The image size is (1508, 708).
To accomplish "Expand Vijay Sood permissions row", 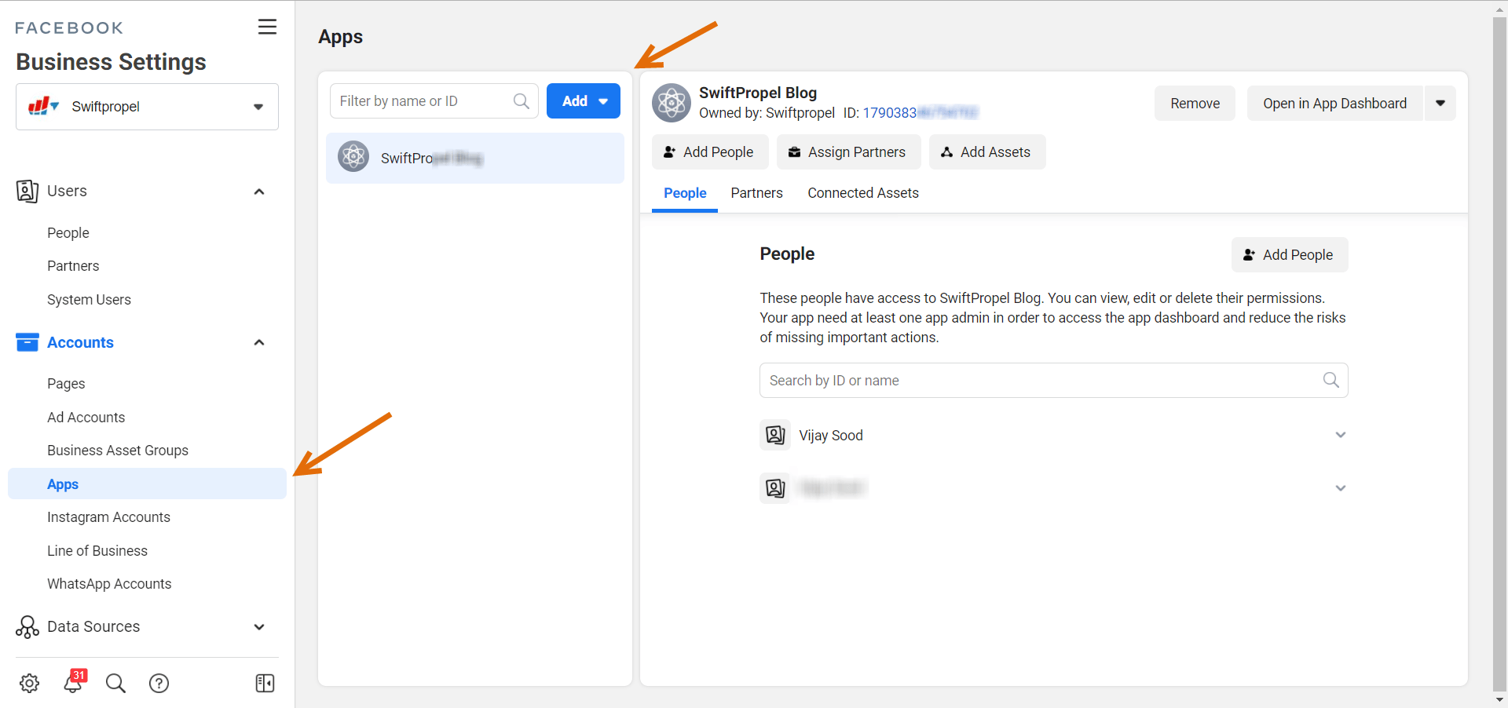I will click(x=1340, y=435).
